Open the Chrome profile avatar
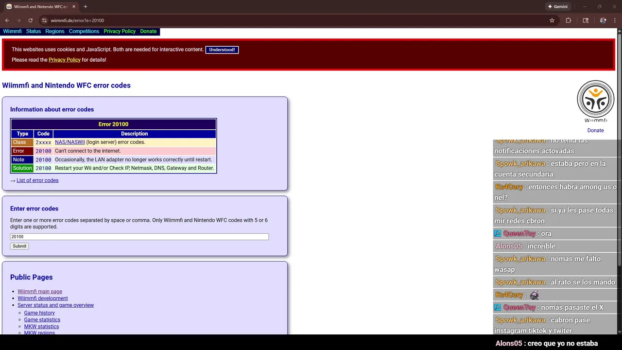The image size is (622, 350). [603, 20]
